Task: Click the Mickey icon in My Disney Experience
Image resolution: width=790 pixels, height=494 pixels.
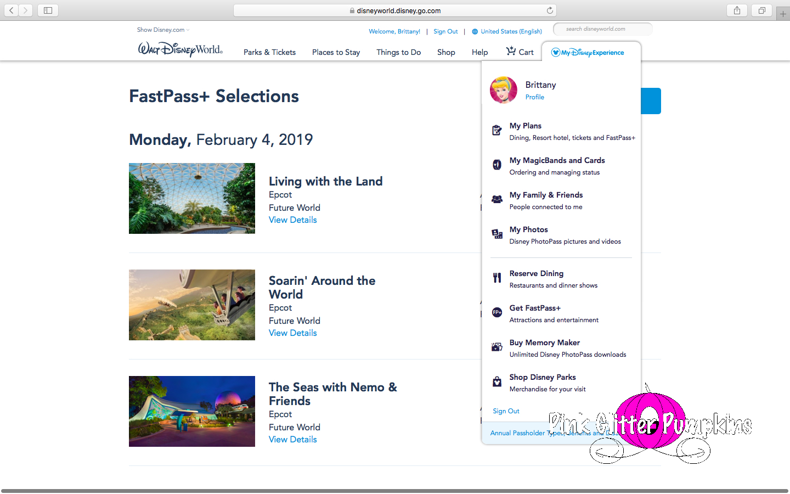Action: pyautogui.click(x=555, y=52)
